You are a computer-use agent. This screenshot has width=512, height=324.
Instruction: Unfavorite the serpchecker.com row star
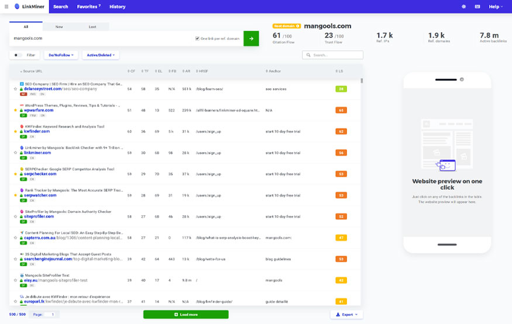[15, 174]
